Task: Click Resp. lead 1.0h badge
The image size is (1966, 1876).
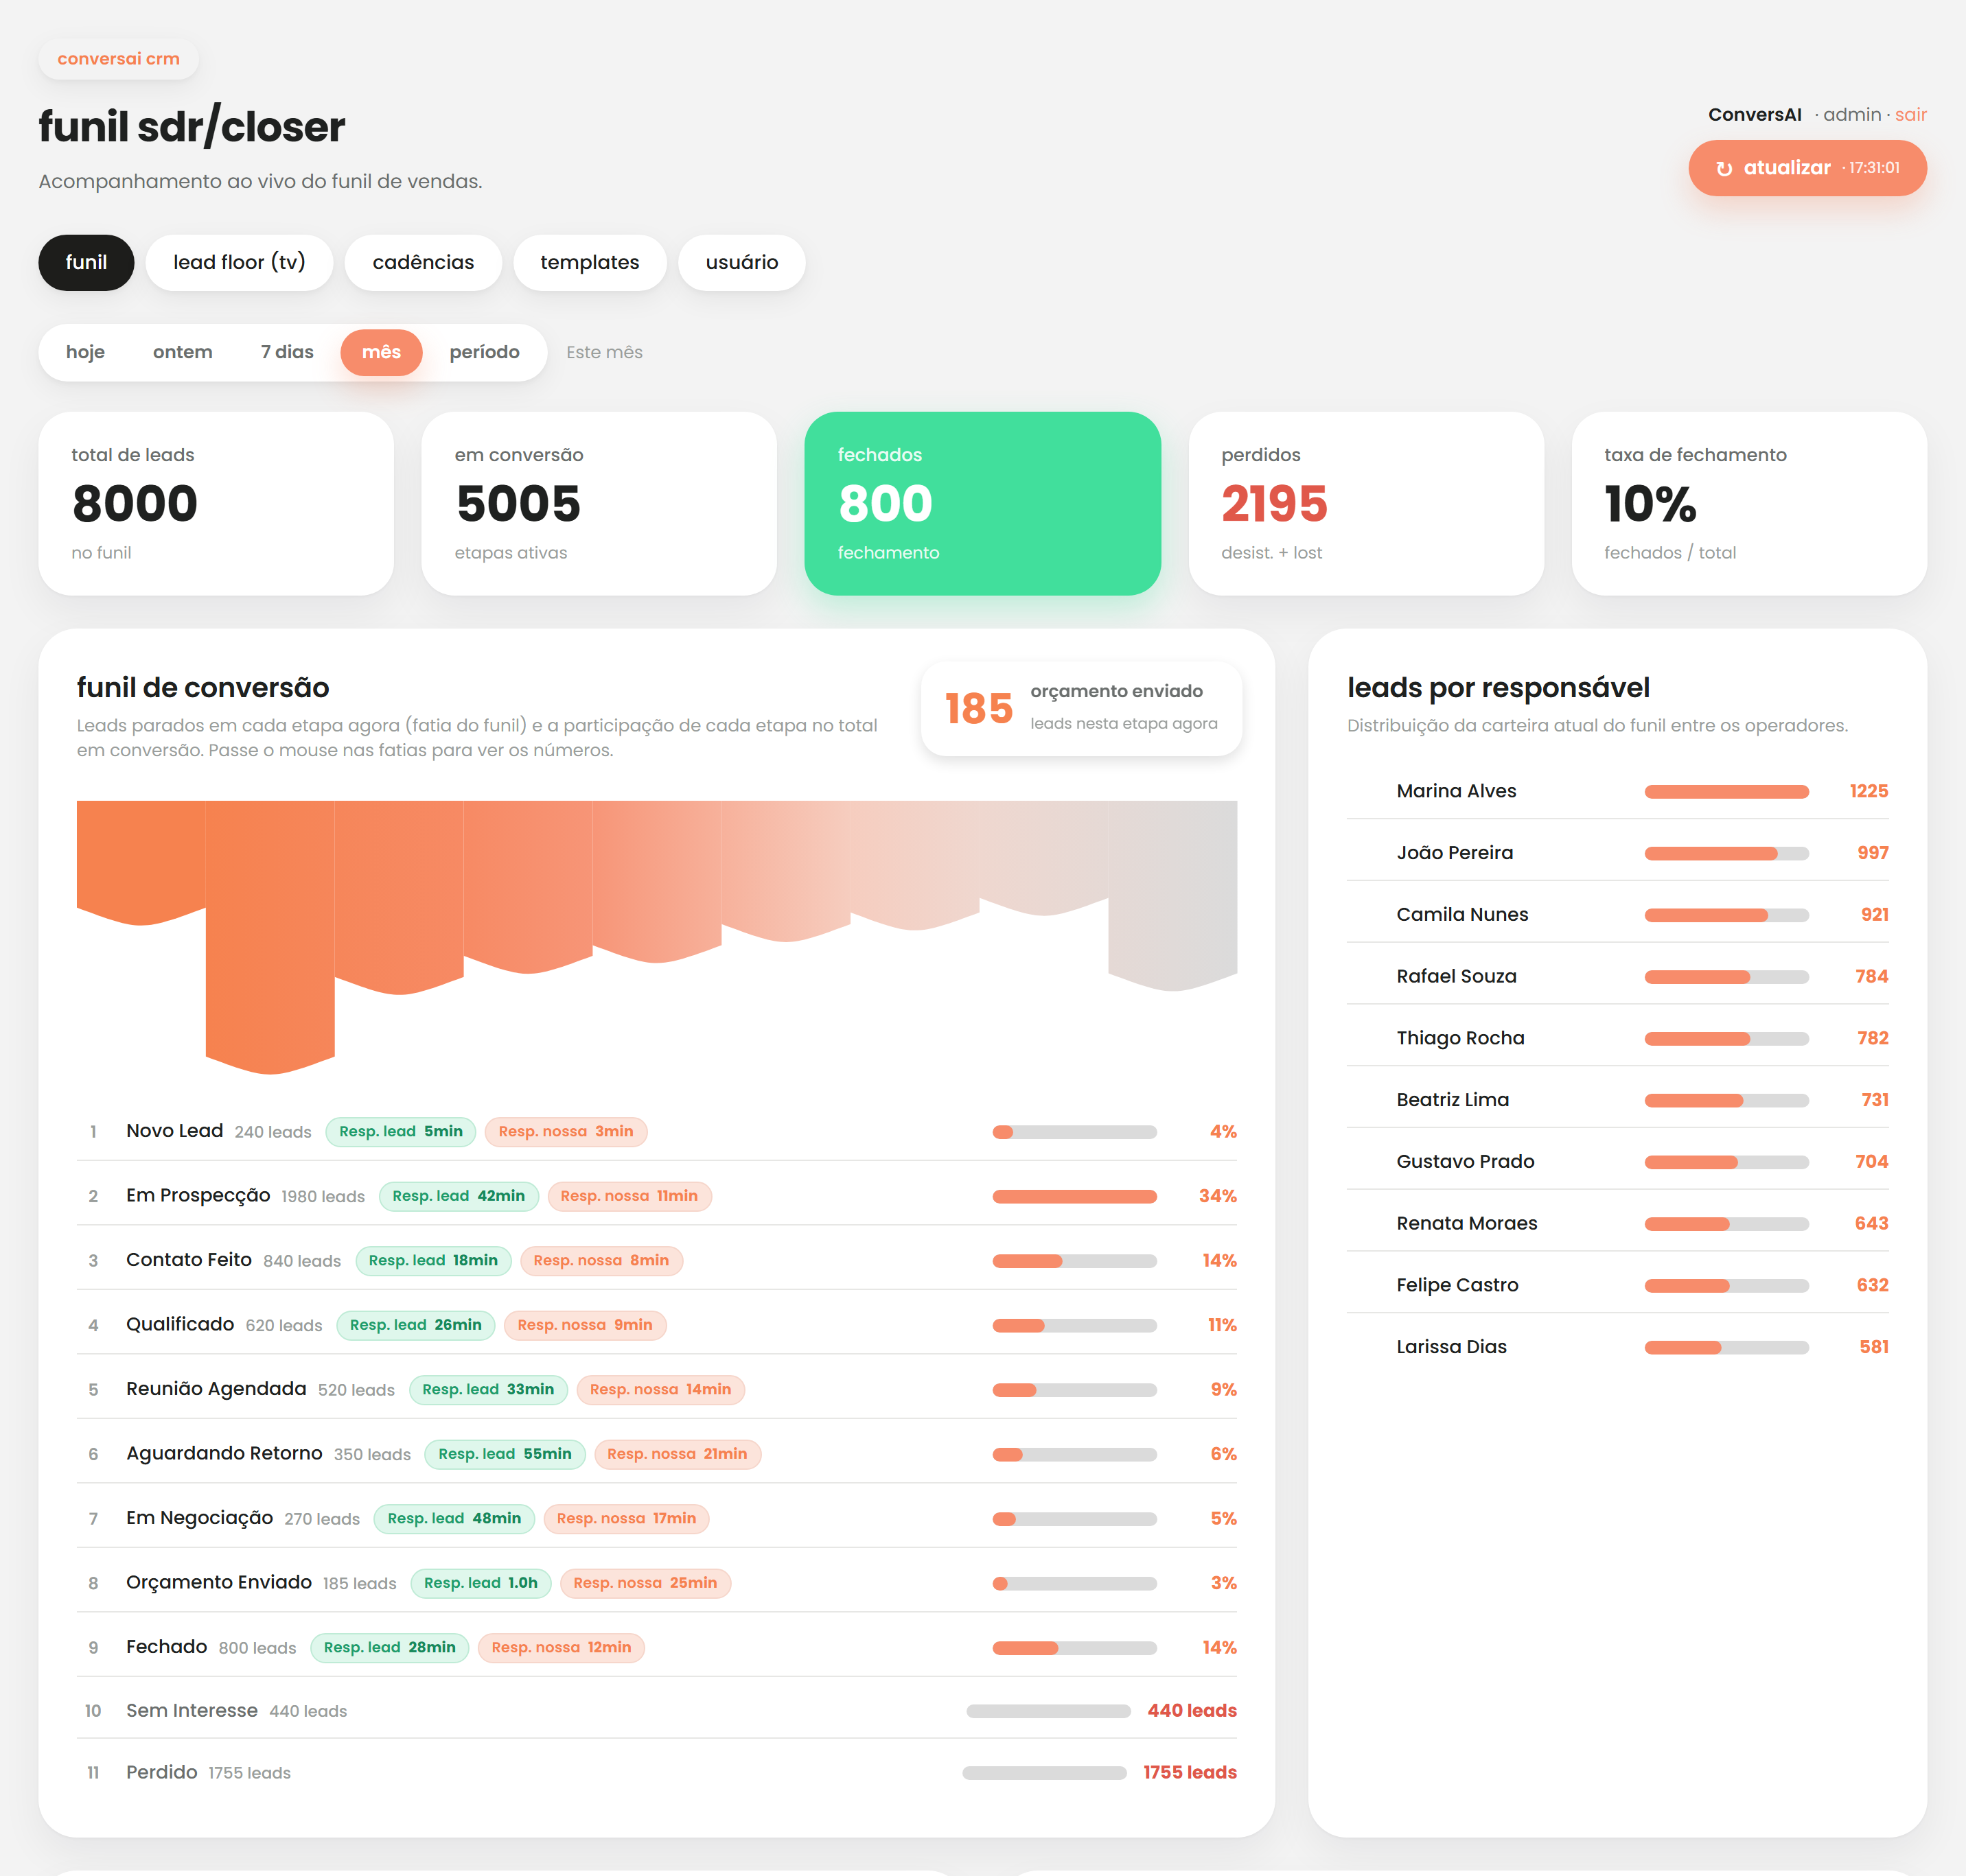Action: click(481, 1583)
